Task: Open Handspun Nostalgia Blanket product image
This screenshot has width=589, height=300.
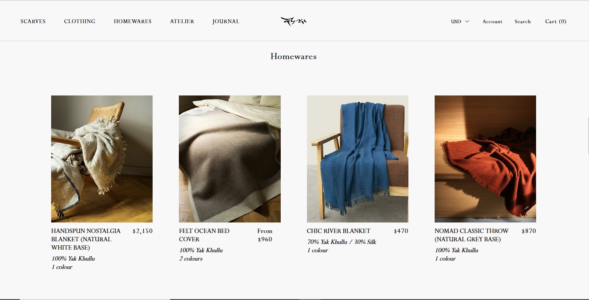Action: tap(102, 159)
